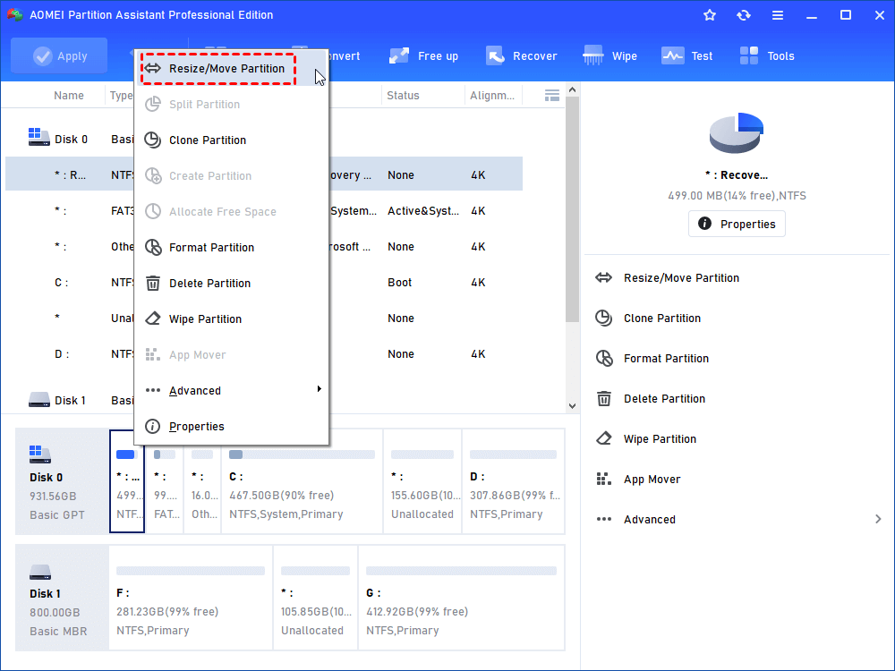Select C: 467.50GB partition in disk map
This screenshot has width=895, height=671.
tap(302, 481)
